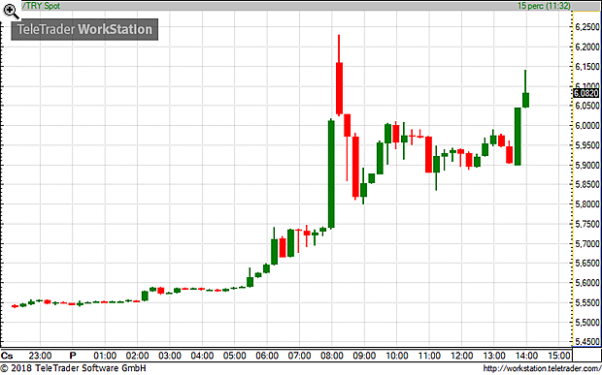The width and height of the screenshot is (602, 375).
Task: Click the 10:00 time axis label
Action: click(x=397, y=355)
